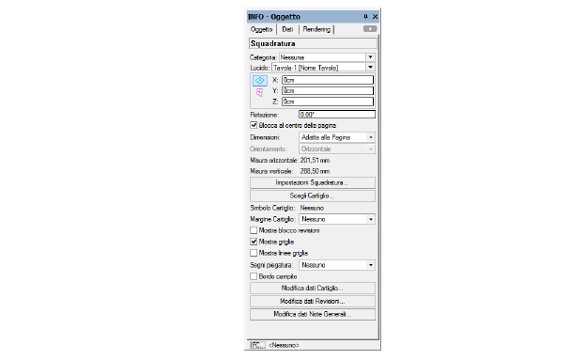
Task: Open the Lucido dropdown
Action: click(x=370, y=68)
